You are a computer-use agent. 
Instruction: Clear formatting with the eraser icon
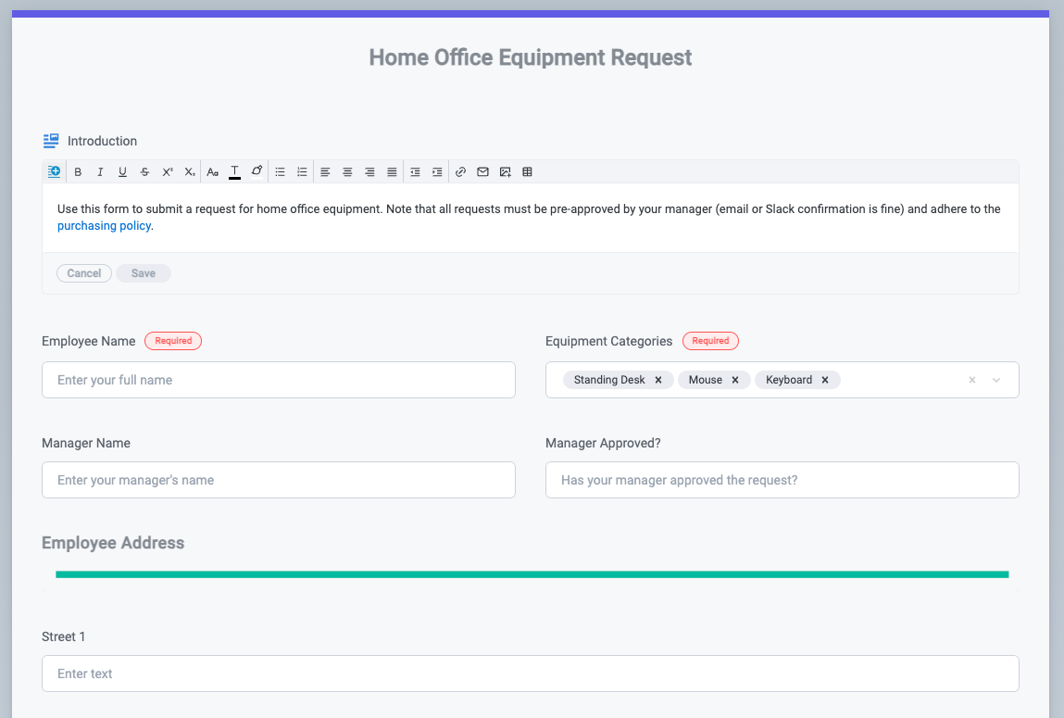(257, 171)
